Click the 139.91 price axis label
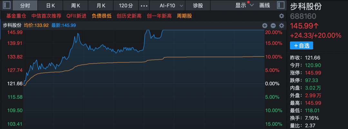This screenshot has height=129, width=348. click(x=15, y=43)
